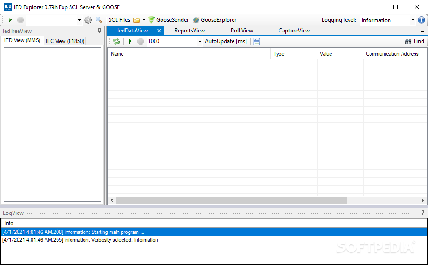Open the settings gear icon
Screen dimensions: 428x265
click(x=88, y=20)
